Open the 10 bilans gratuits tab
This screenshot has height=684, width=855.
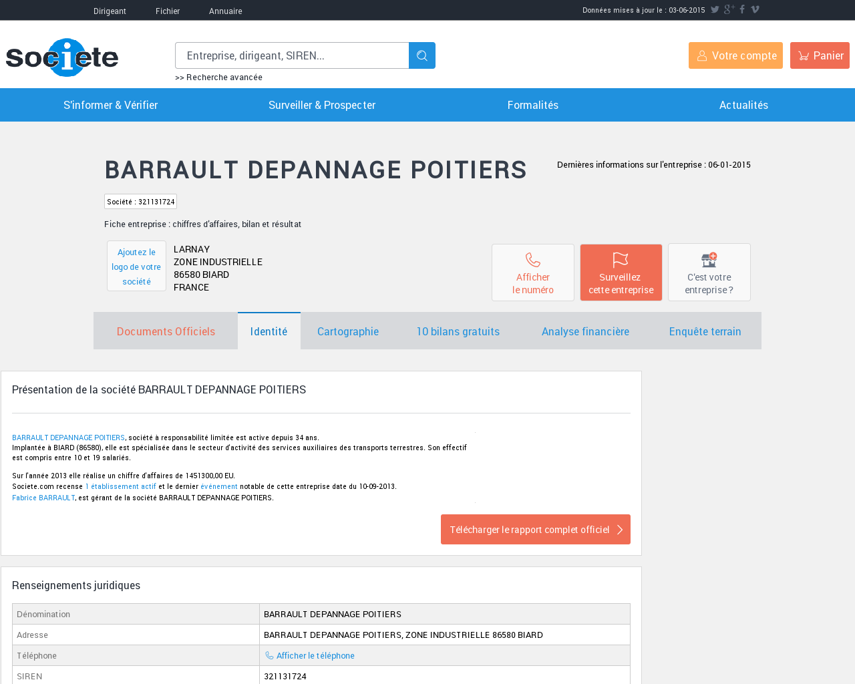pos(458,331)
